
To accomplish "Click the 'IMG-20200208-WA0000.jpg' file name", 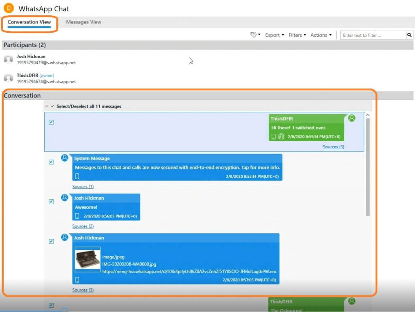I will pyautogui.click(x=129, y=264).
